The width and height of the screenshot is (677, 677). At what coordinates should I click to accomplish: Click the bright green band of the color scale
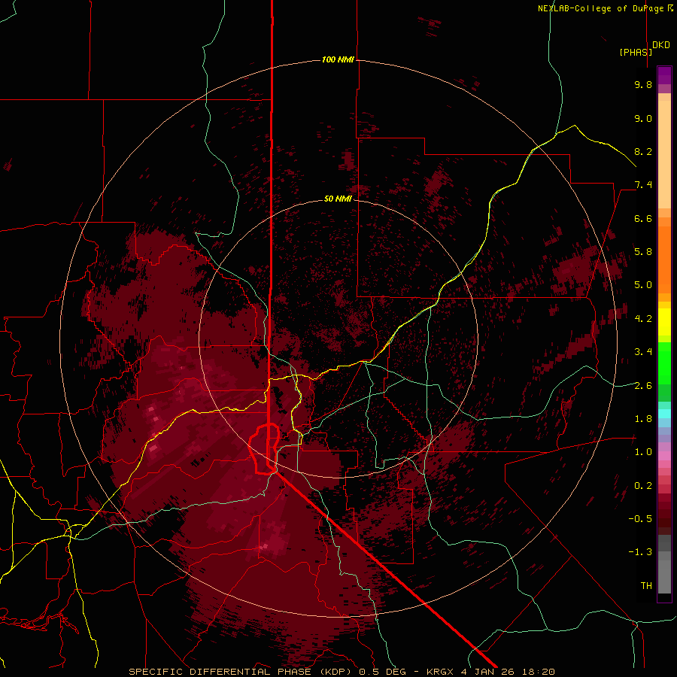click(x=664, y=363)
